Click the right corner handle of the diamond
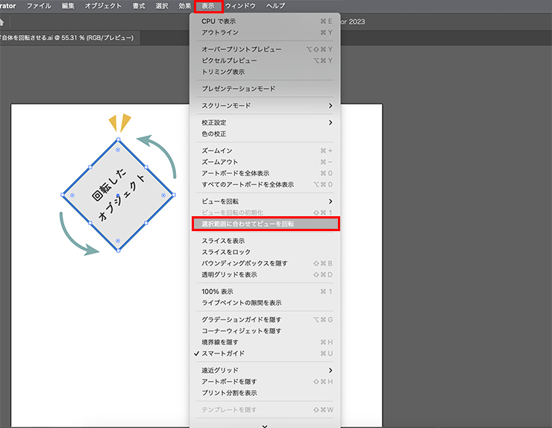 [x=173, y=195]
